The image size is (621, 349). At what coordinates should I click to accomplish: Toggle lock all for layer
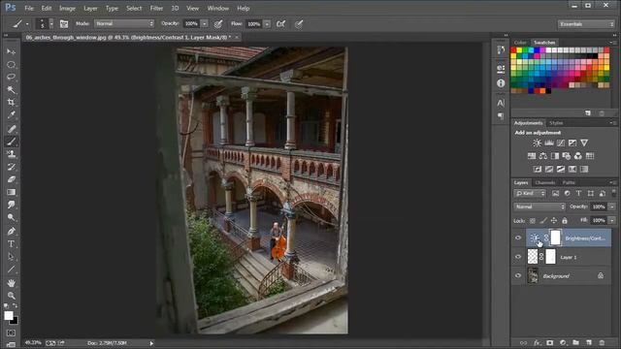coord(565,221)
